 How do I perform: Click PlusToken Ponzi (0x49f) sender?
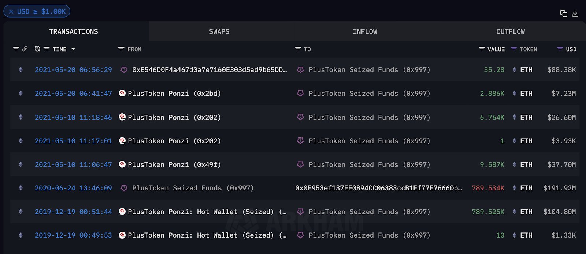pos(174,164)
